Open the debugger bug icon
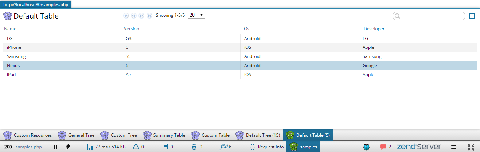Screen dimensions: 480x152 click(367, 147)
